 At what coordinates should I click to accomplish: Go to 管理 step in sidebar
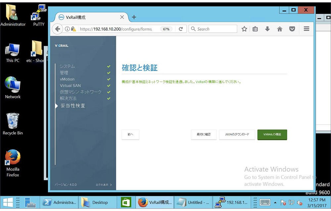pyautogui.click(x=64, y=73)
